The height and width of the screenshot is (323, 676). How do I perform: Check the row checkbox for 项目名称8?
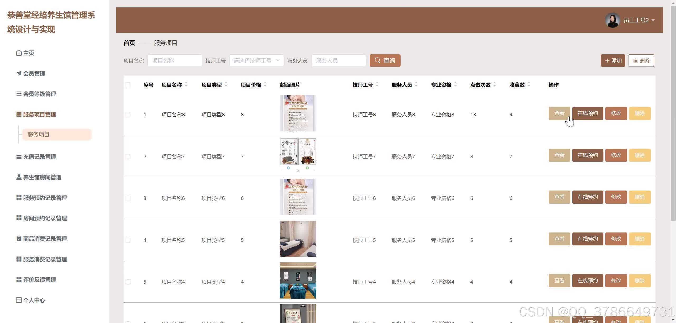pyautogui.click(x=128, y=114)
